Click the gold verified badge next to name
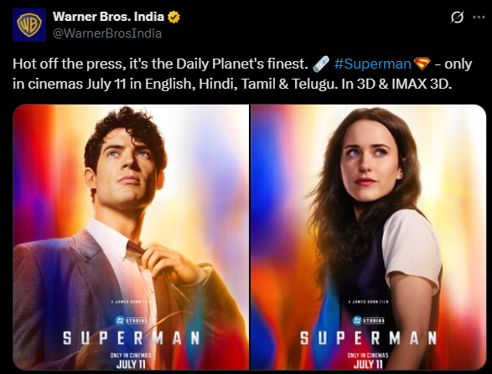492x374 pixels. coord(173,17)
